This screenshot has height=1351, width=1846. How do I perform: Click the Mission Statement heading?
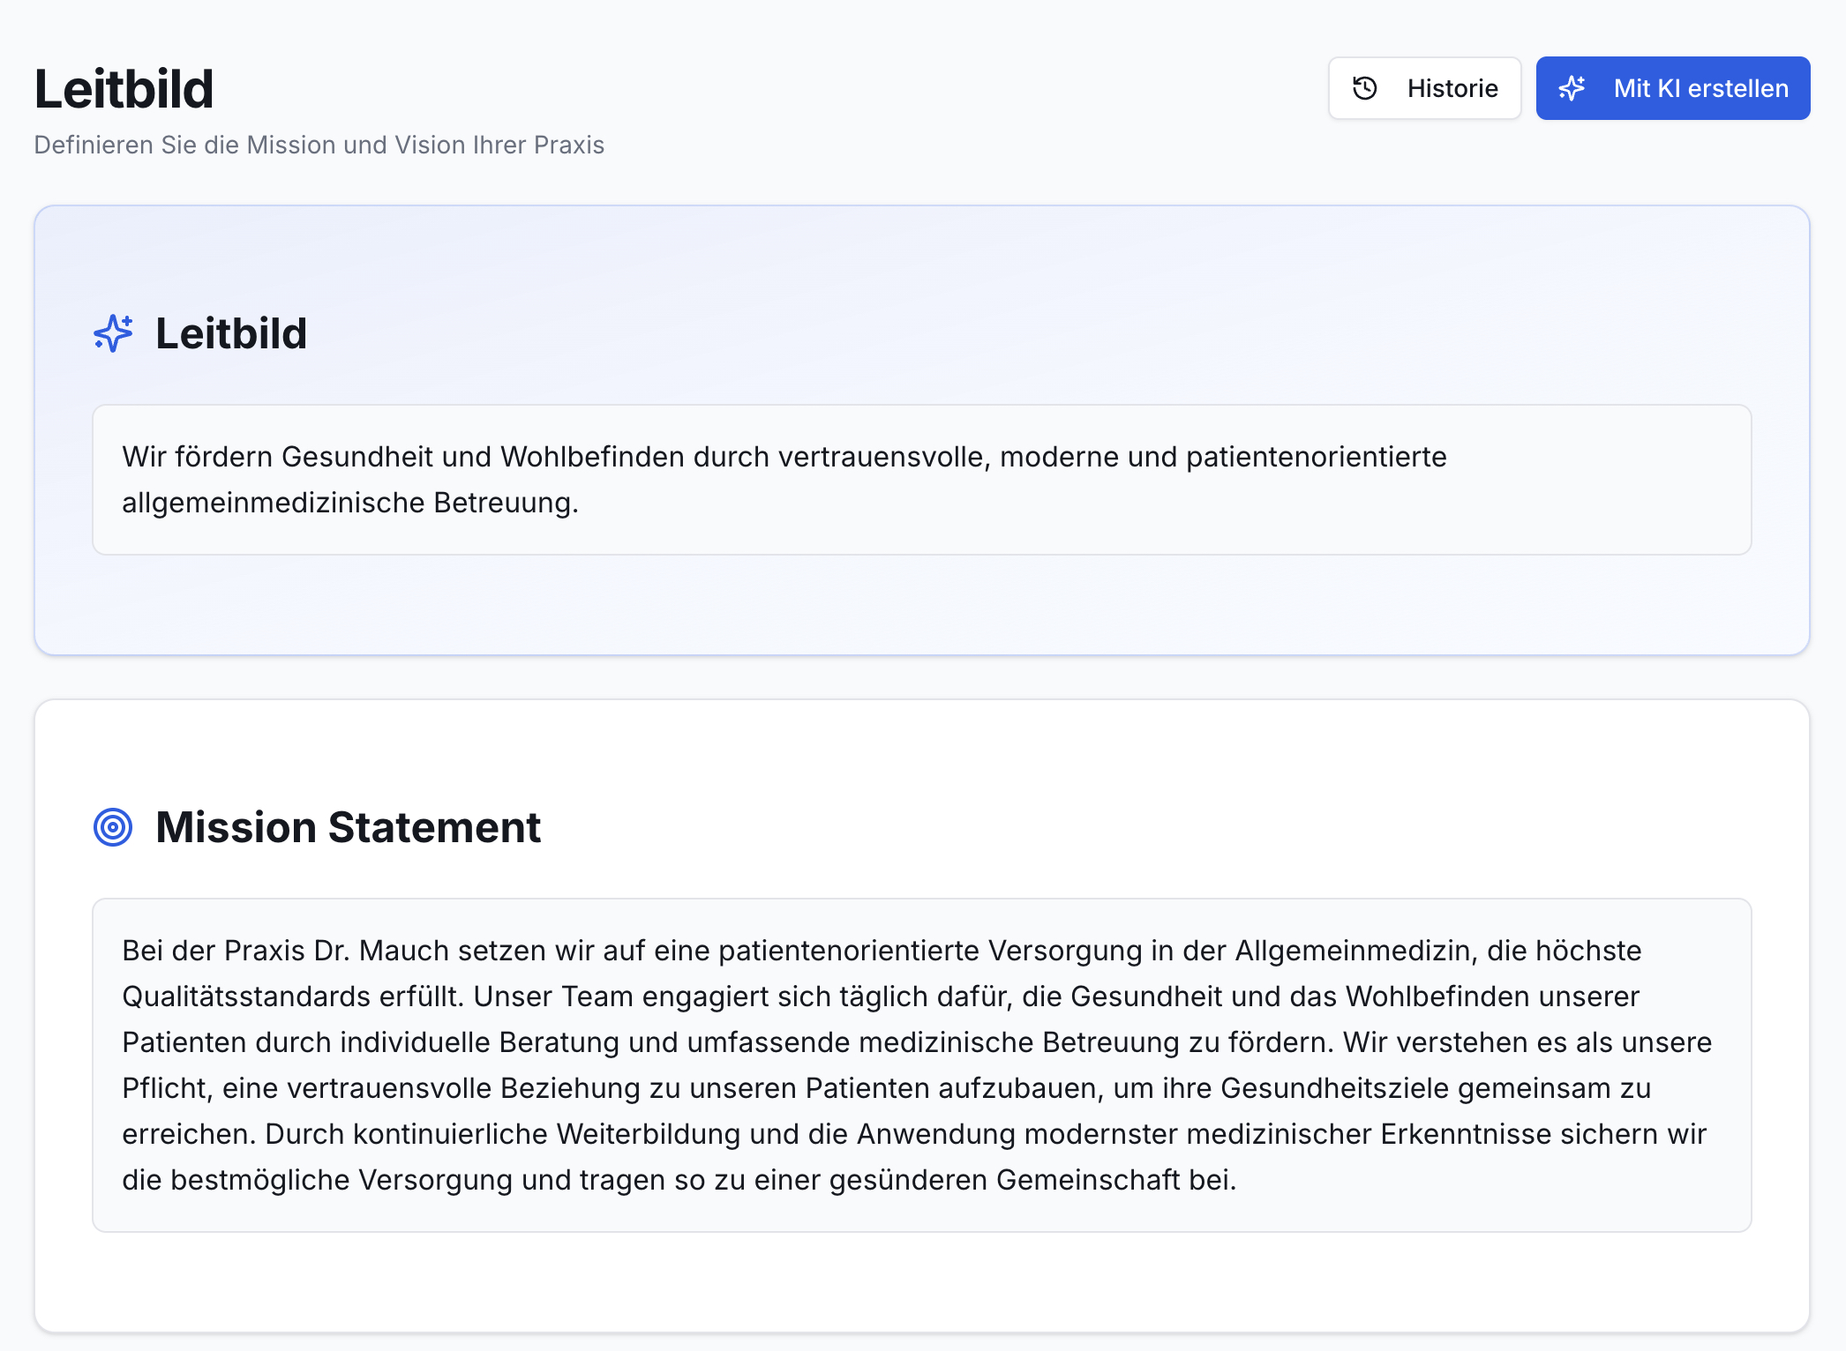click(x=349, y=827)
